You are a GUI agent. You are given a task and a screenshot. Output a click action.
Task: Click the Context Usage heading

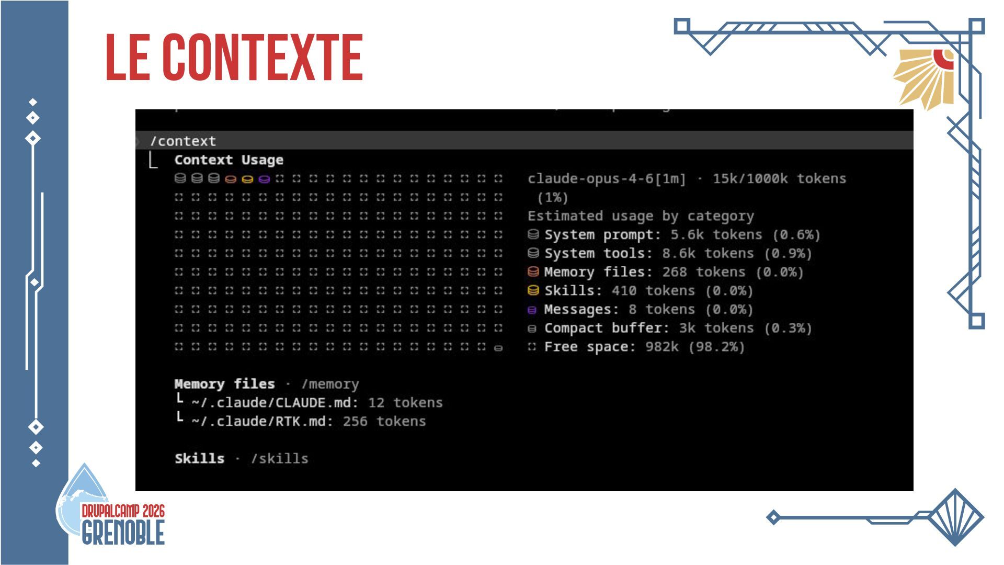[229, 160]
